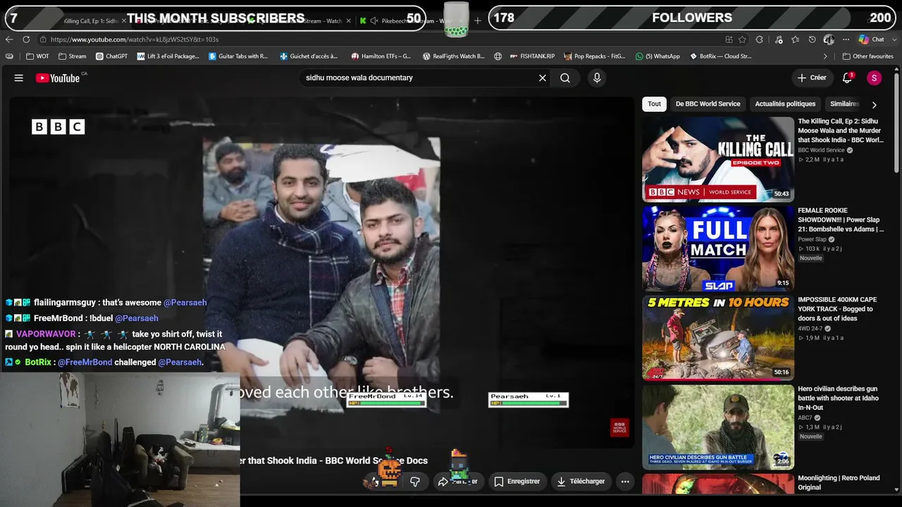Open Impossible 400KM Cape York Track title
902x507 pixels.
click(x=838, y=309)
